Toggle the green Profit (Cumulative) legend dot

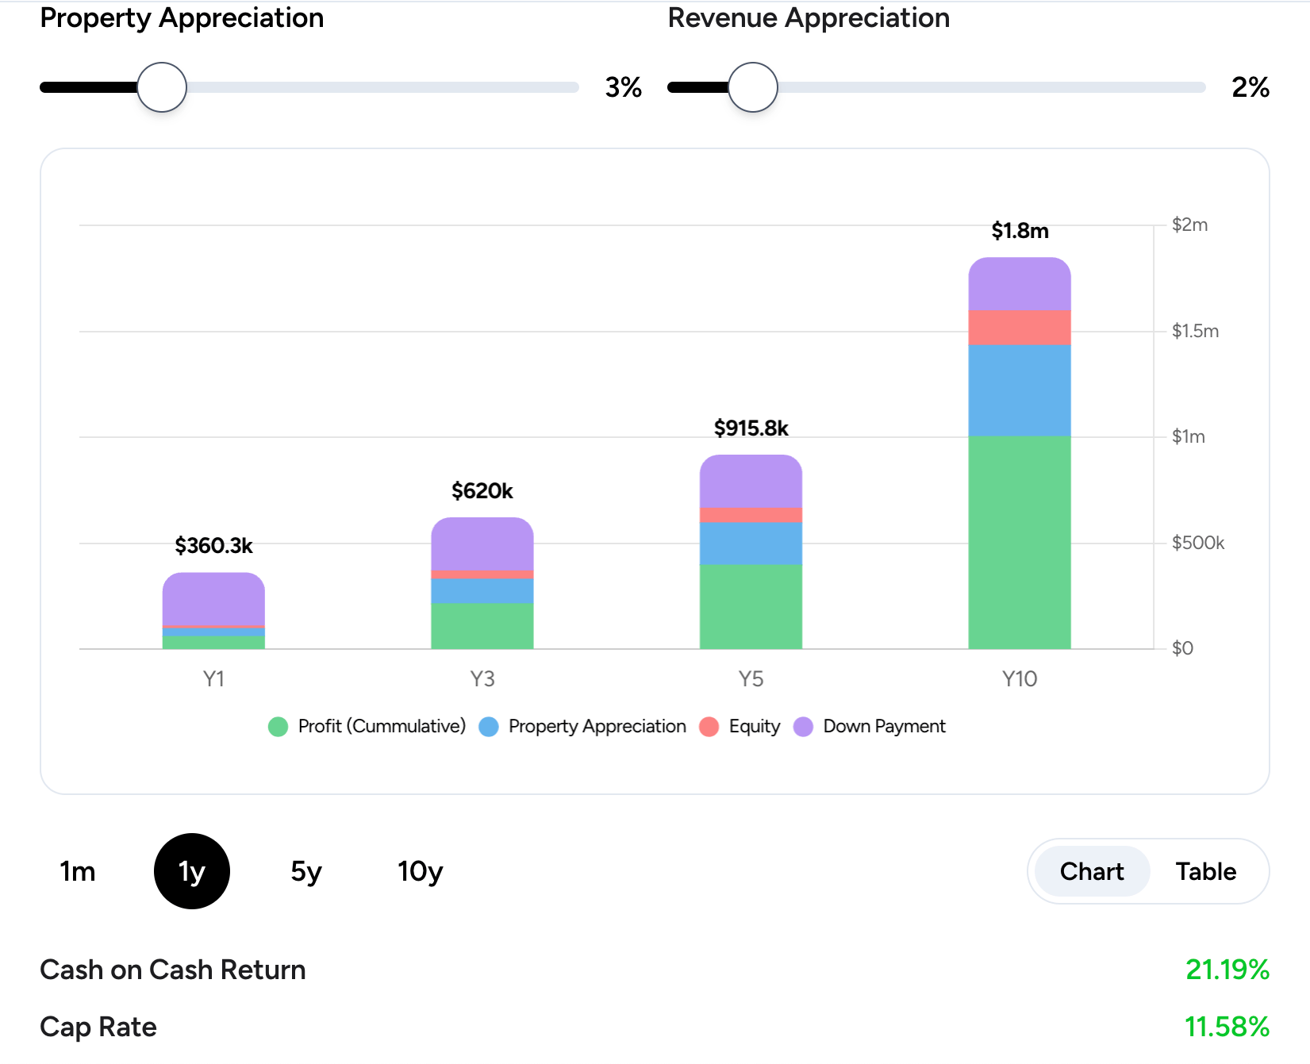point(278,727)
